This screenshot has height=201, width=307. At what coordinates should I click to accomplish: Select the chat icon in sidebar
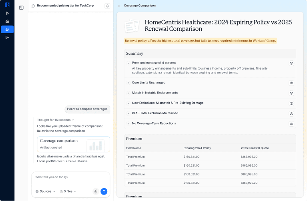coord(7,29)
